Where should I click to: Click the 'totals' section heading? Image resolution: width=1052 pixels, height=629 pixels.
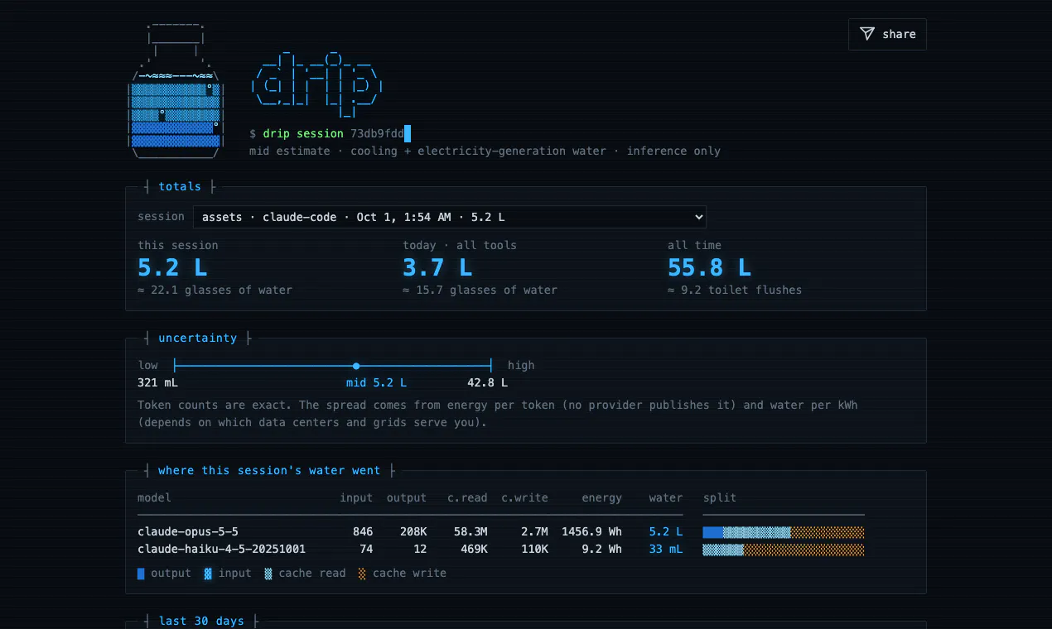180,187
